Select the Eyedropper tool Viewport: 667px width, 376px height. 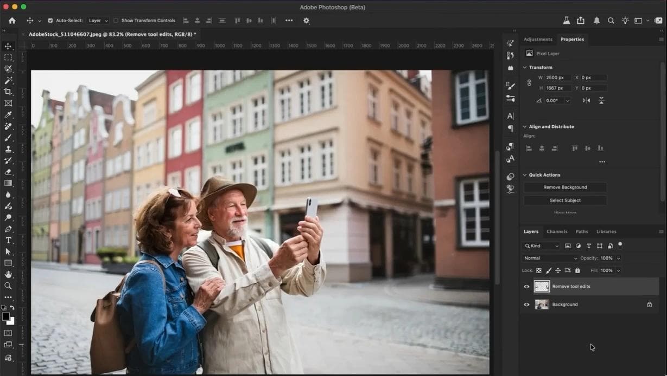[8, 114]
